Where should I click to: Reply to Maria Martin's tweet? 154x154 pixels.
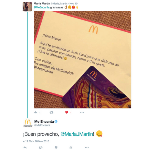pyautogui.click(x=36, y=112)
